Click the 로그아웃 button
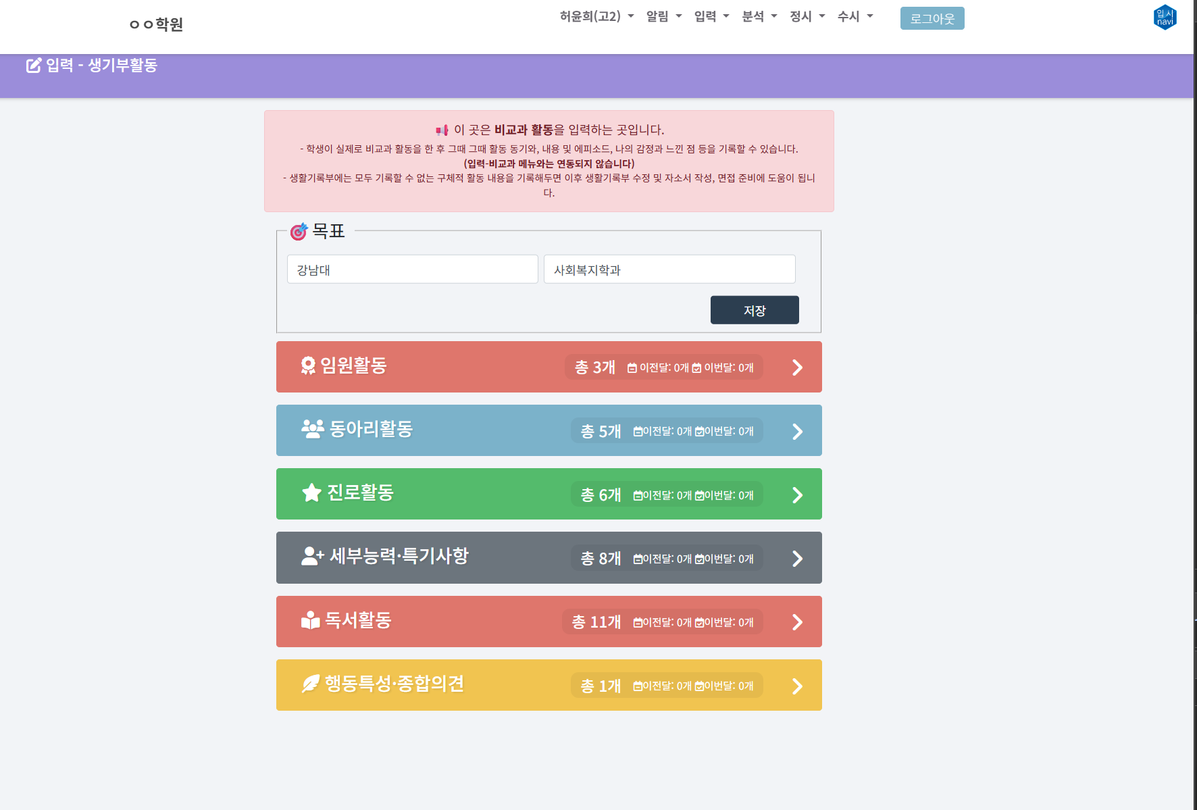The image size is (1197, 810). (x=932, y=19)
